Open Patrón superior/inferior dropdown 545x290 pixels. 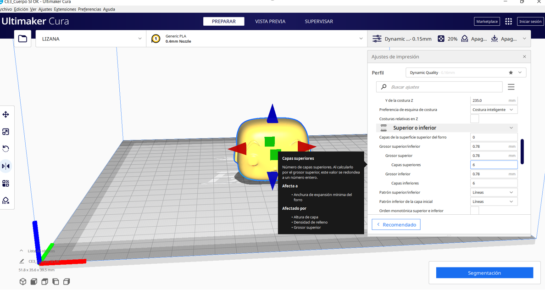tap(494, 192)
